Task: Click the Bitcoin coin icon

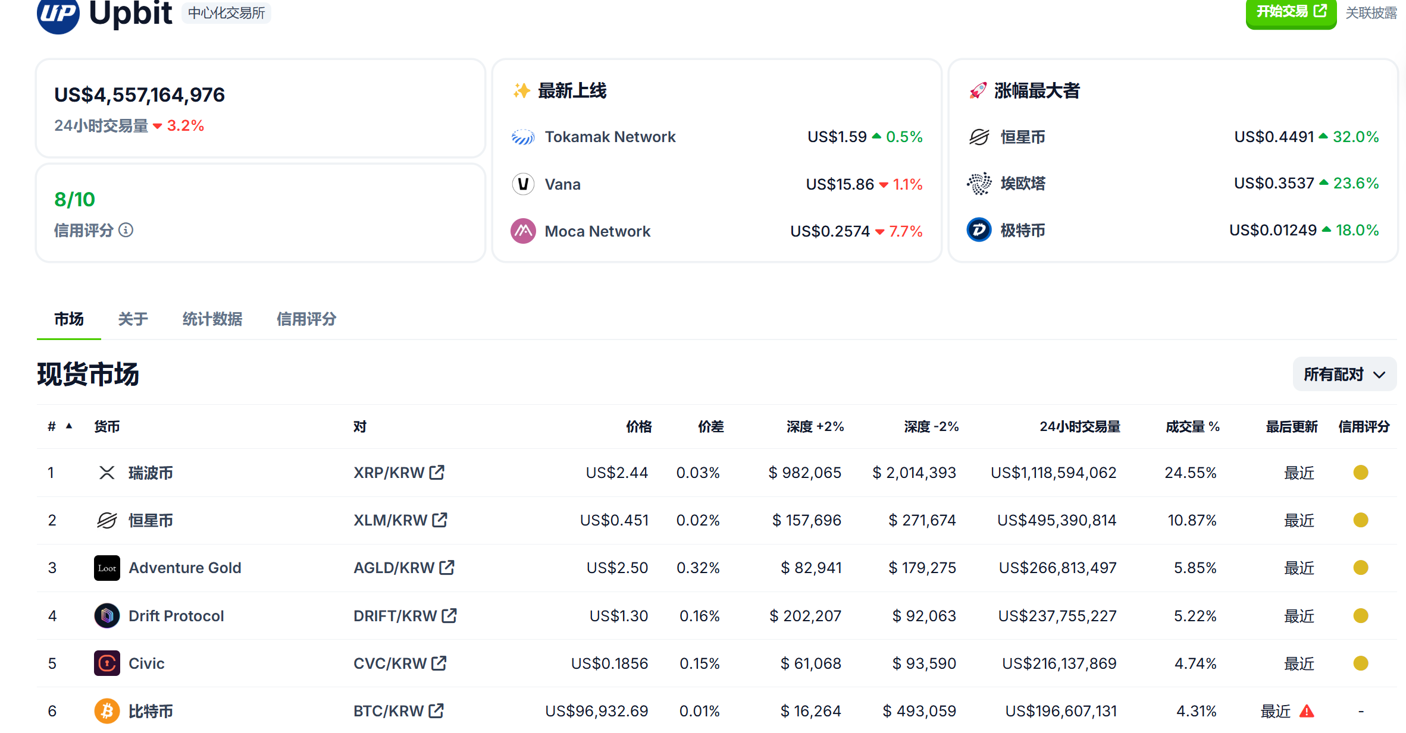Action: coord(107,711)
